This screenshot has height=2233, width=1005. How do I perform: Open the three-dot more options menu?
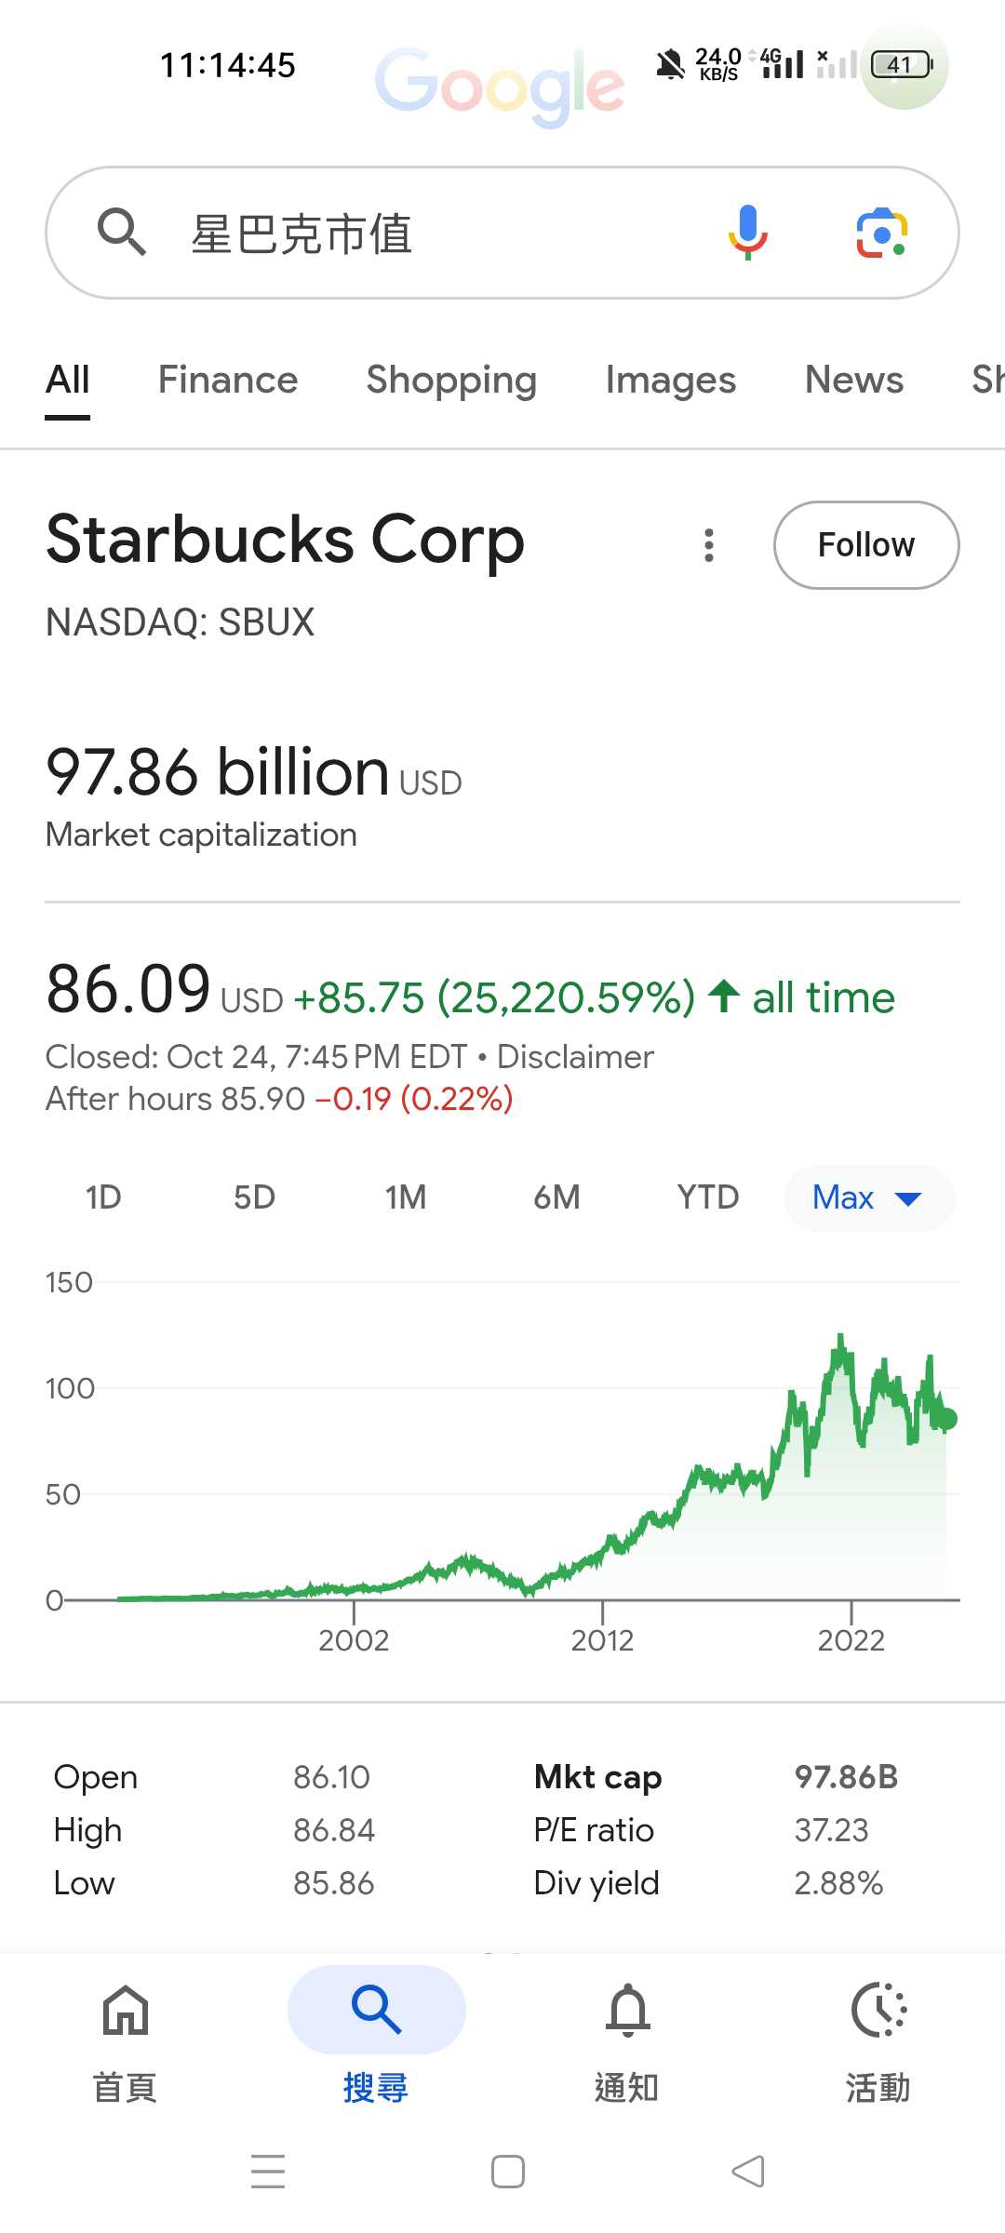[x=709, y=545]
